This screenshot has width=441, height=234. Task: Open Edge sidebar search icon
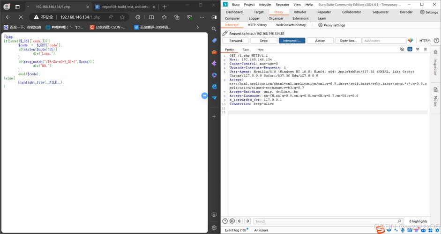click(214, 29)
